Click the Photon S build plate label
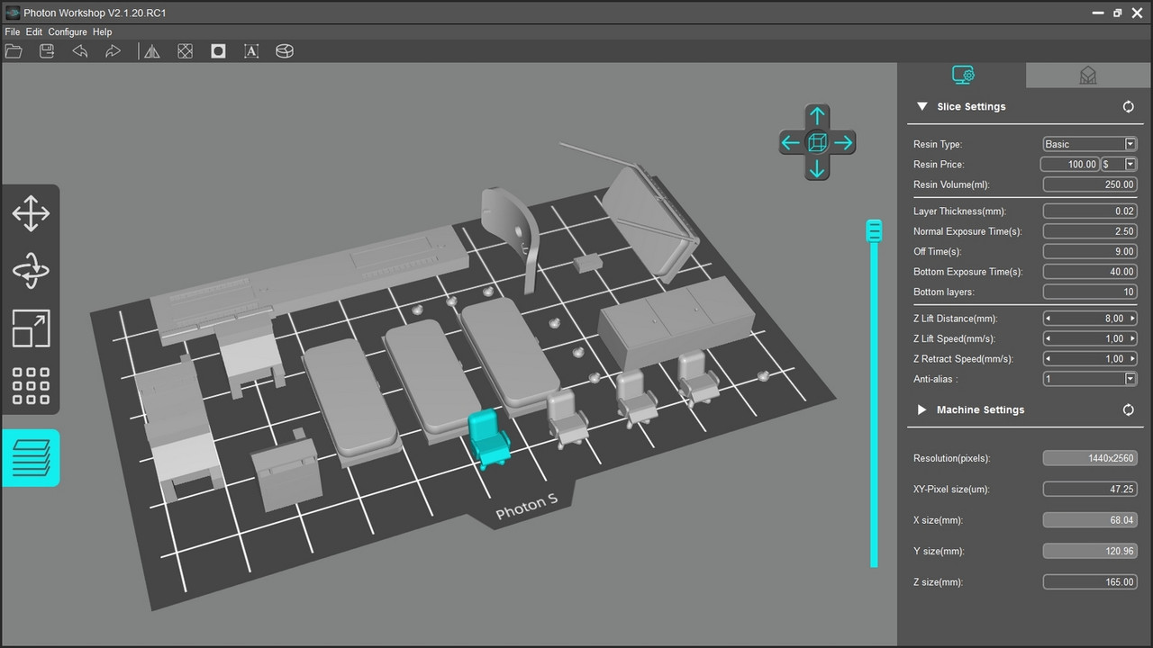The image size is (1153, 648). tap(527, 508)
